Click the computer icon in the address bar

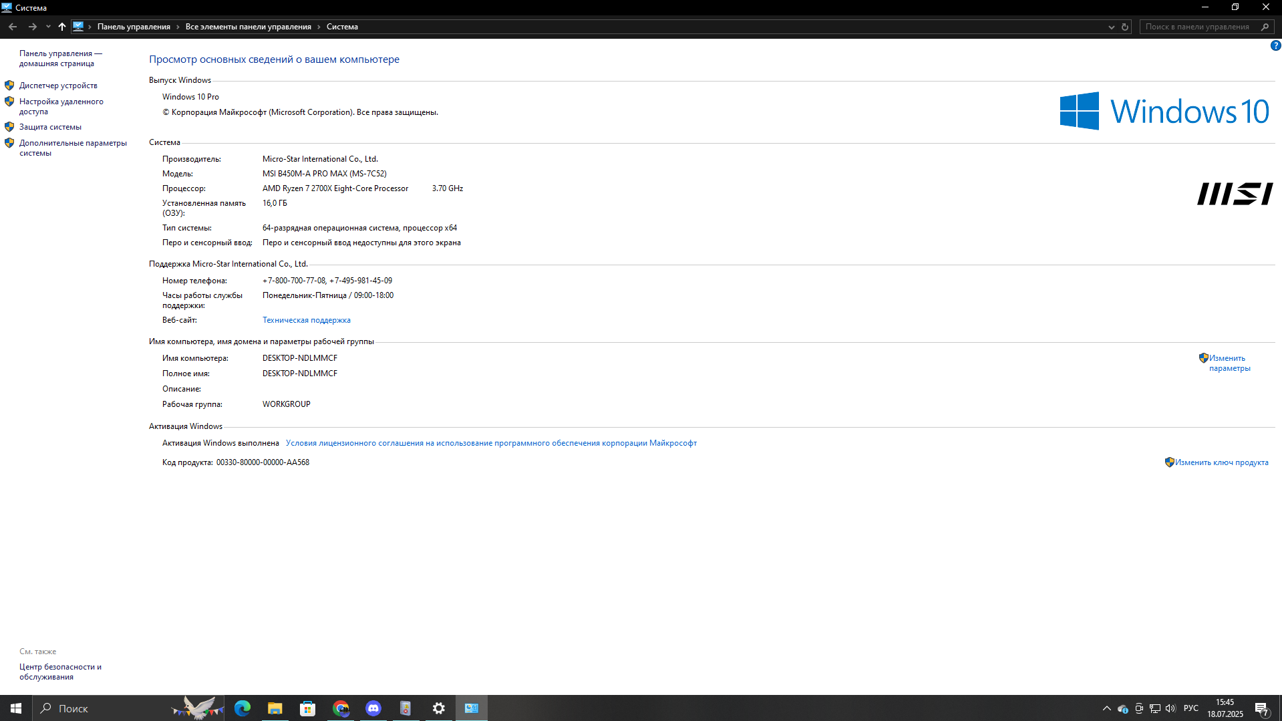78,27
